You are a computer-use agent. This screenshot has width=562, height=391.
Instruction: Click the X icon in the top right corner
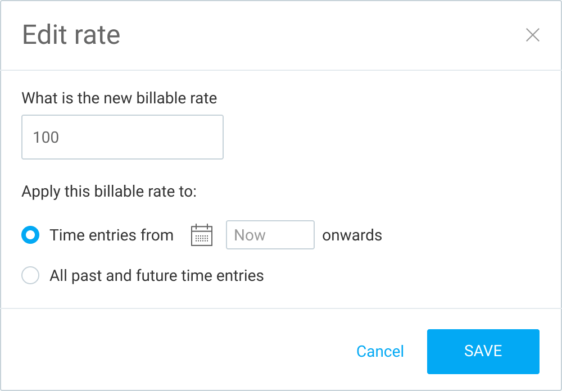point(532,35)
